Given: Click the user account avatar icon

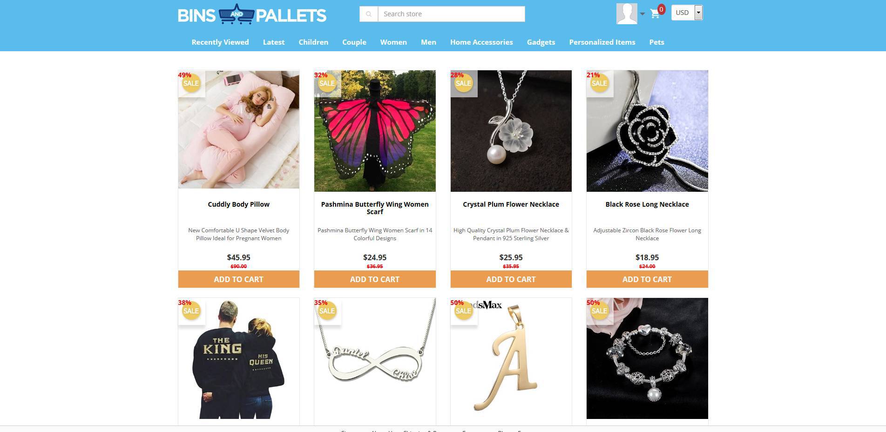Looking at the screenshot, I should [627, 13].
